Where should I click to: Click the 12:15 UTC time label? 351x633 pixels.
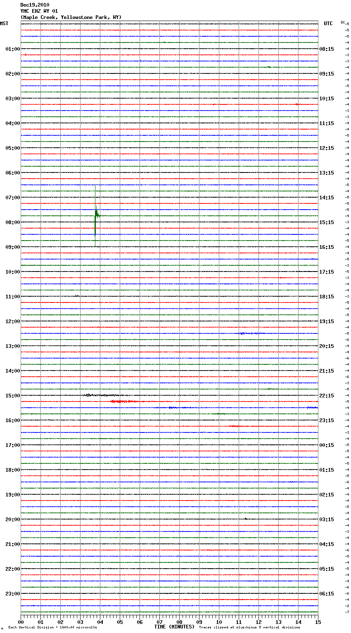pyautogui.click(x=327, y=148)
